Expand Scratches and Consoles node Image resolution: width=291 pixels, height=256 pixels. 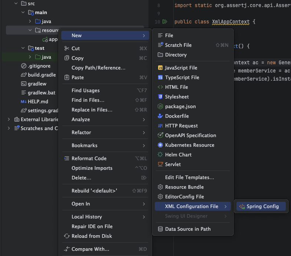coord(9,129)
